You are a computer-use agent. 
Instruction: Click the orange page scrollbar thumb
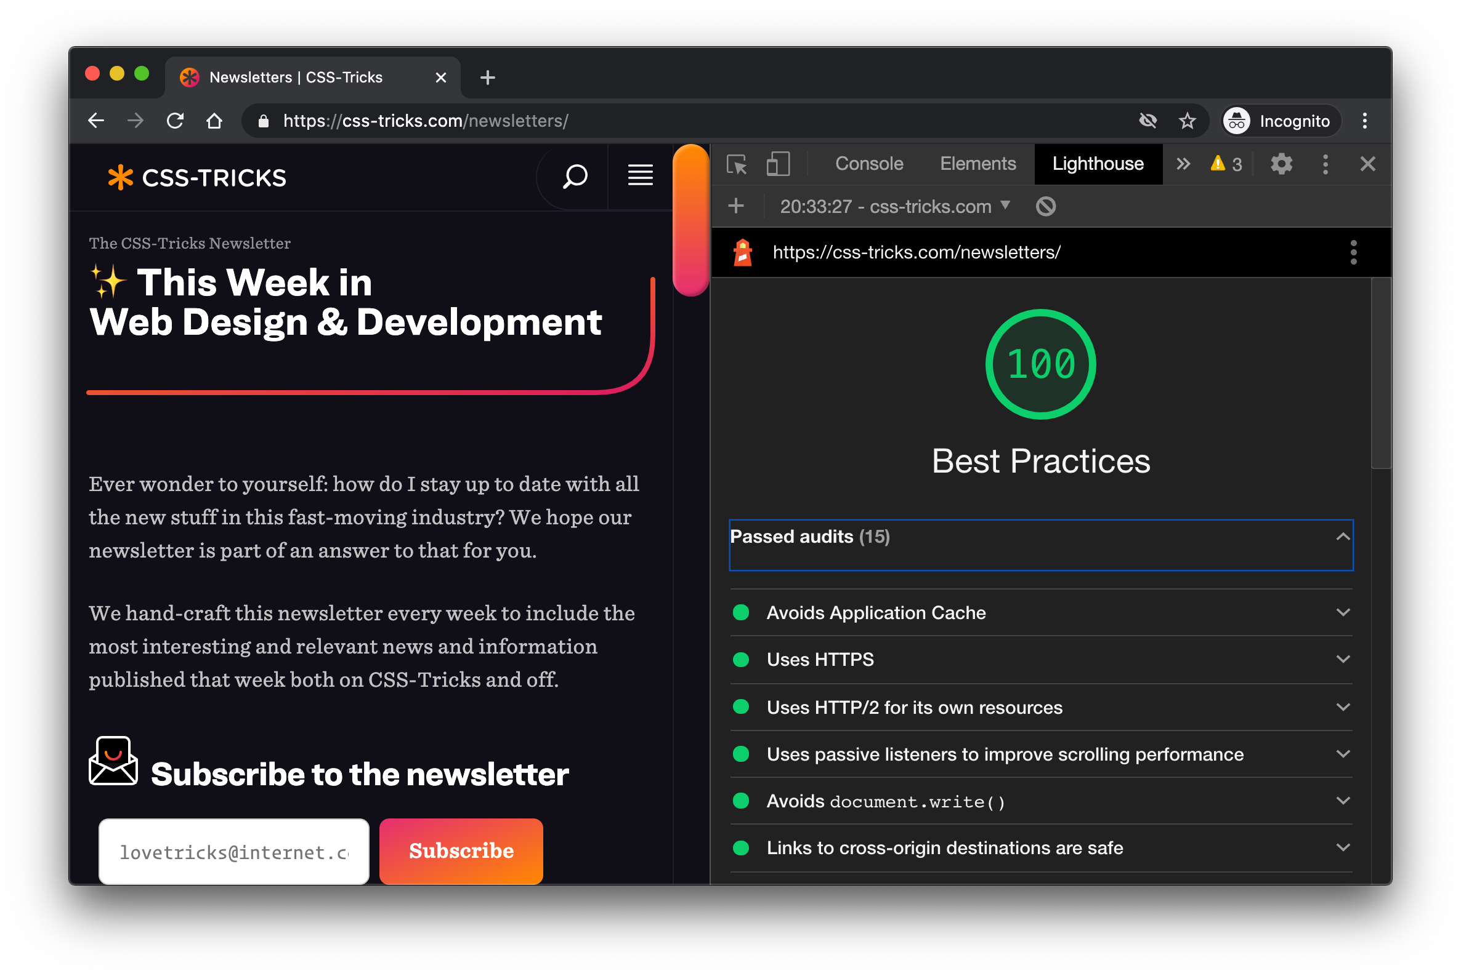691,220
